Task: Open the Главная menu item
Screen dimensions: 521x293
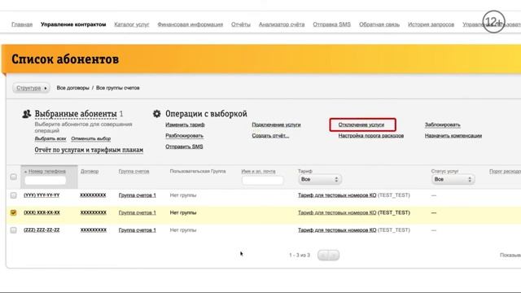Action: tap(22, 24)
